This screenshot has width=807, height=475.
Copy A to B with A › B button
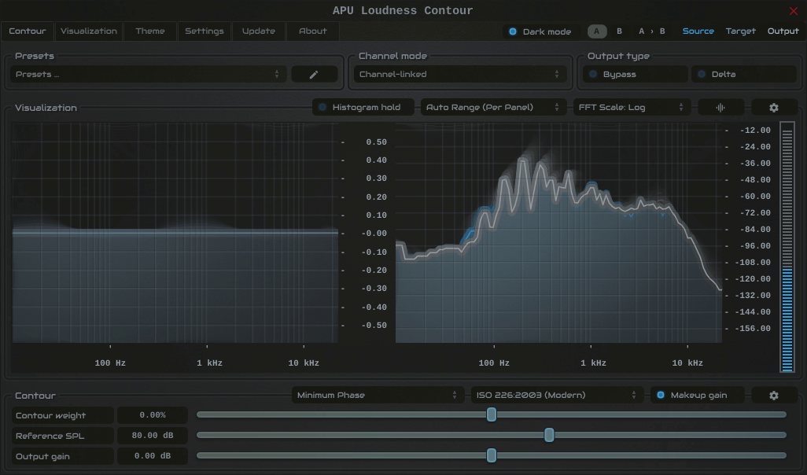click(x=651, y=31)
